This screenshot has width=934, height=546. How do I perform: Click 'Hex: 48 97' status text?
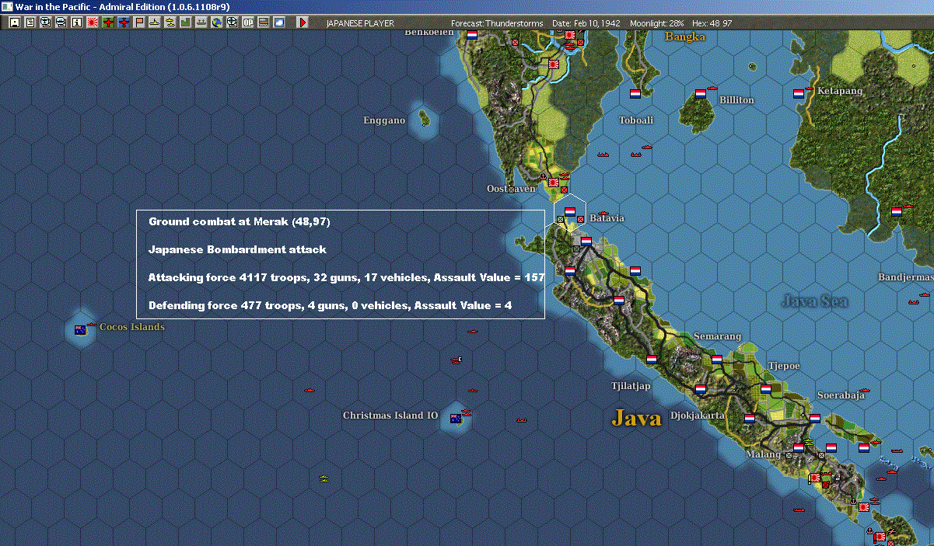point(713,23)
